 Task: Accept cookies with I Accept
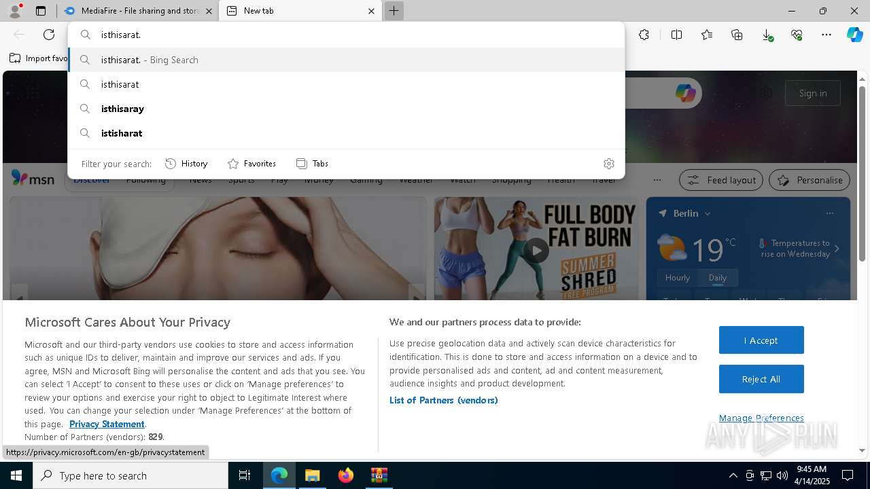[x=761, y=340]
